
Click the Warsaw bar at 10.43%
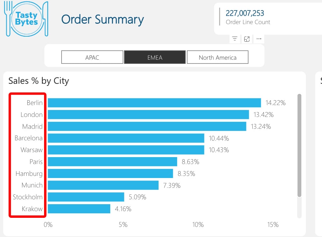click(126, 150)
